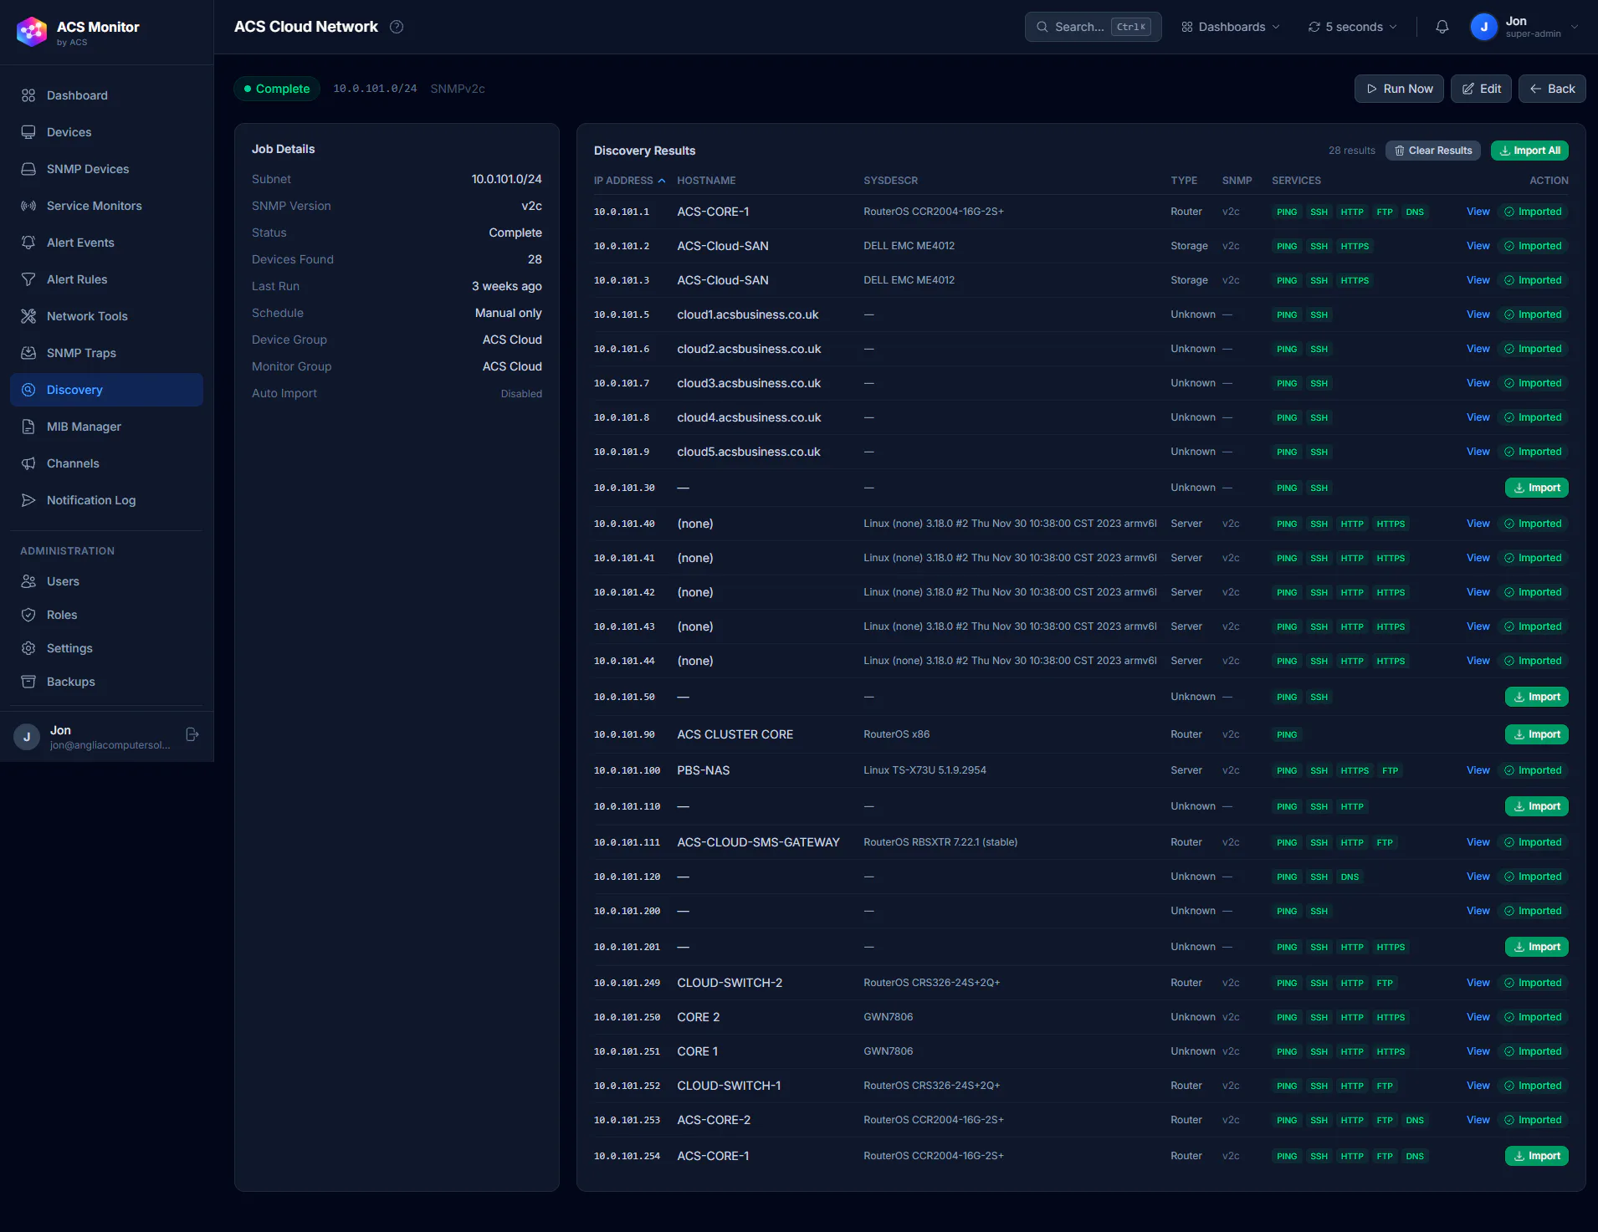1598x1232 pixels.
Task: Click the SNMP Devices sidebar icon
Action: (28, 169)
